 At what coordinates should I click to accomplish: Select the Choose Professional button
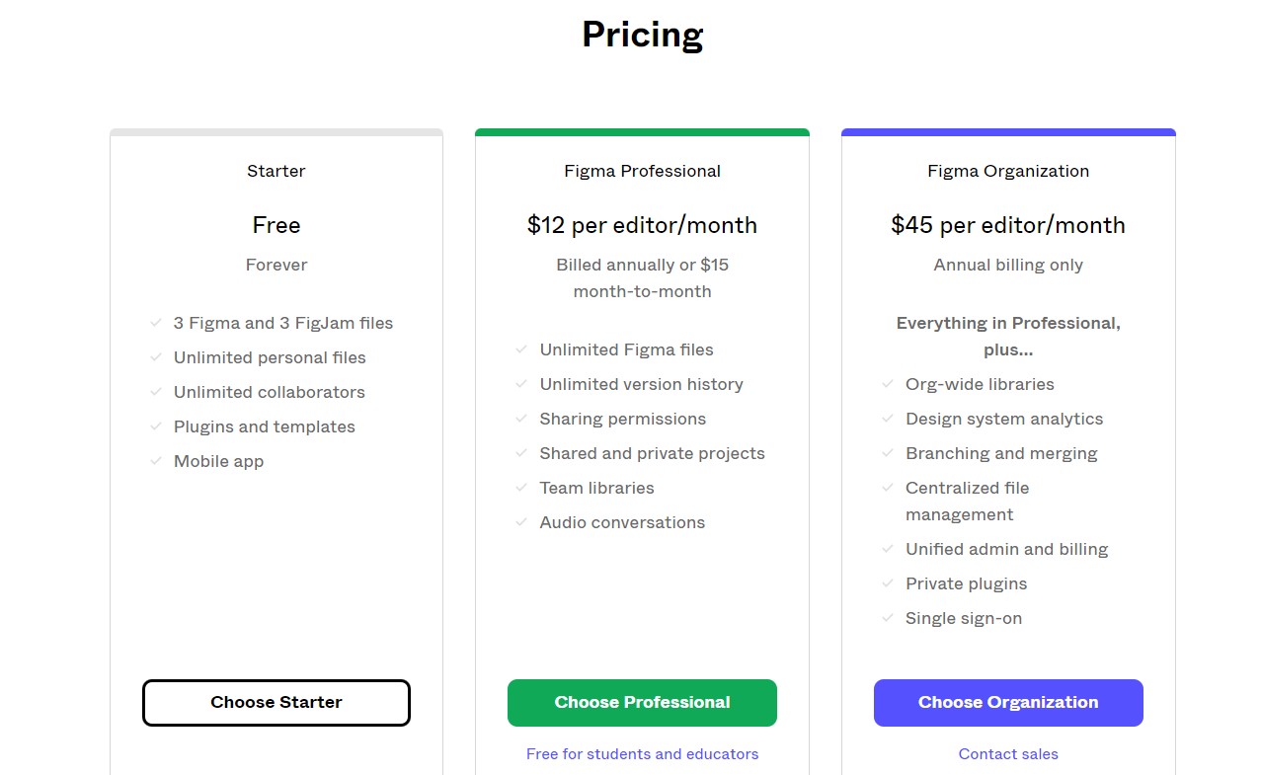pyautogui.click(x=642, y=703)
